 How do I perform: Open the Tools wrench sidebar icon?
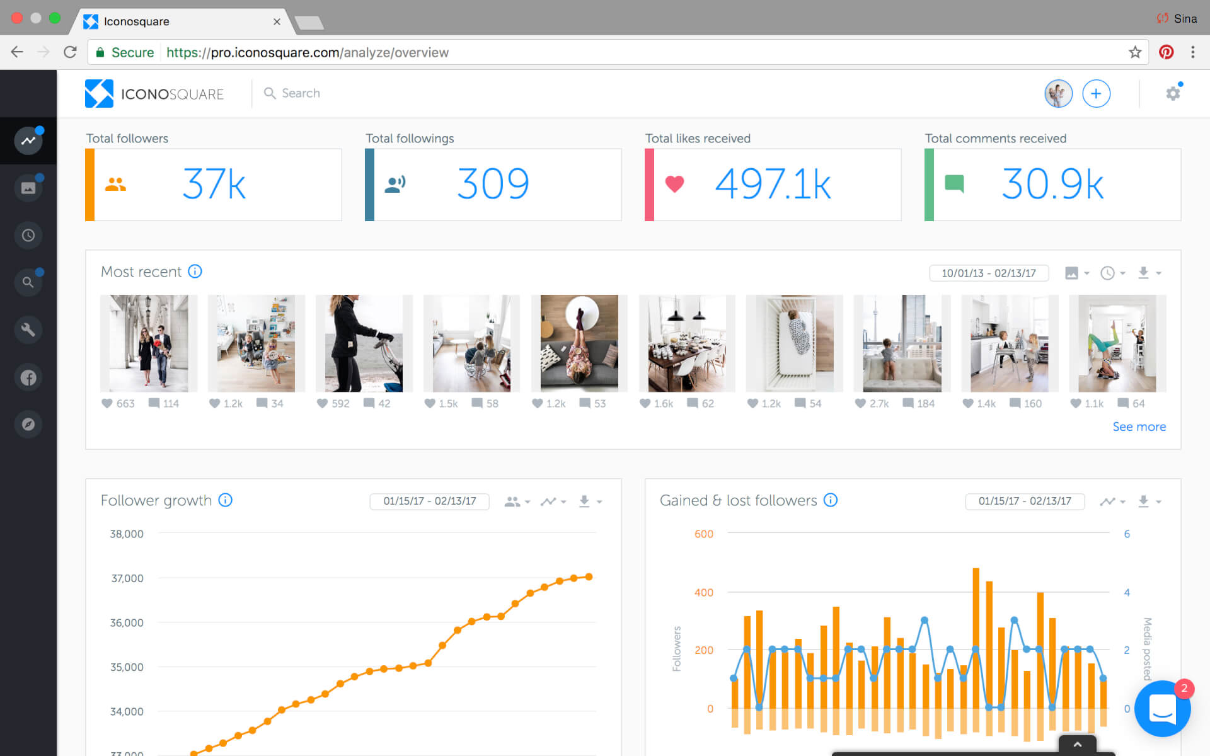point(28,329)
